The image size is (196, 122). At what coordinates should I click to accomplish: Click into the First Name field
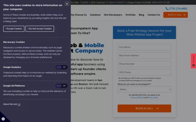click(144, 47)
